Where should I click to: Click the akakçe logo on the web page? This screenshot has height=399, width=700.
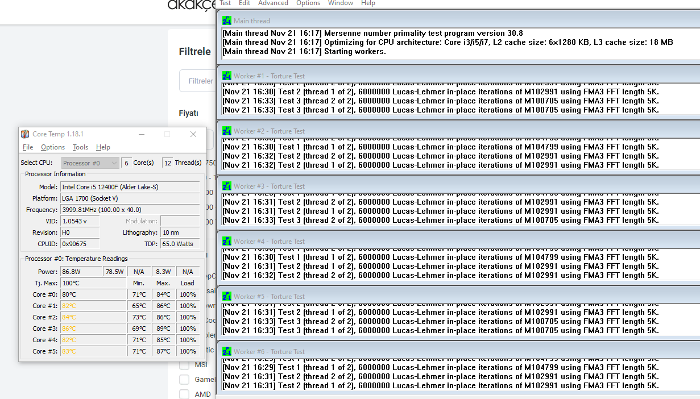point(191,5)
